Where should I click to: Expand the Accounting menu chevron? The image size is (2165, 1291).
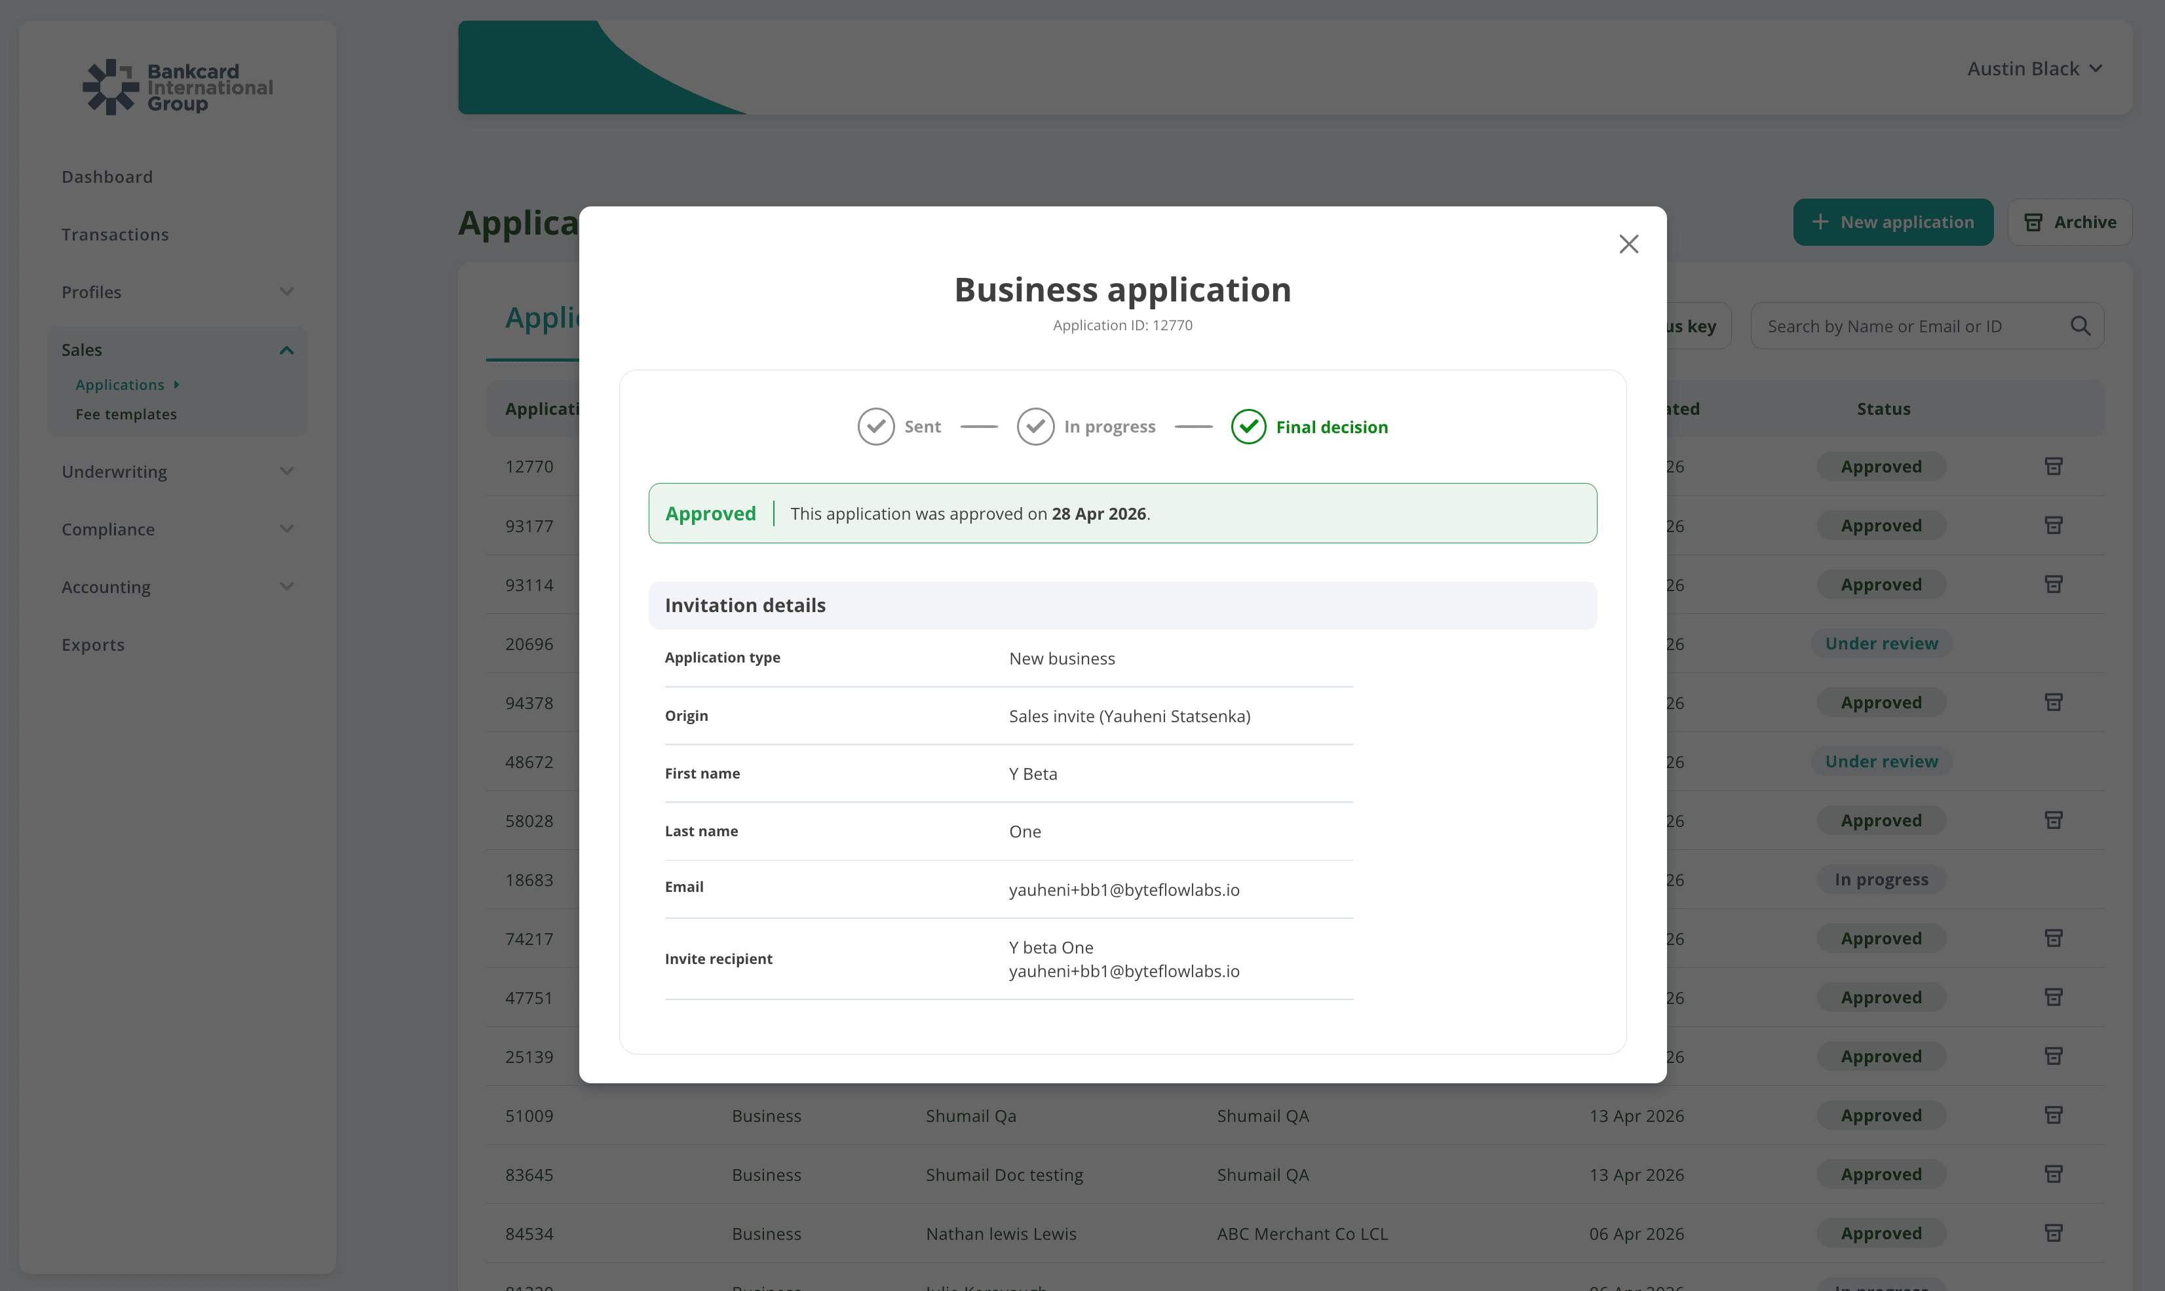[286, 587]
